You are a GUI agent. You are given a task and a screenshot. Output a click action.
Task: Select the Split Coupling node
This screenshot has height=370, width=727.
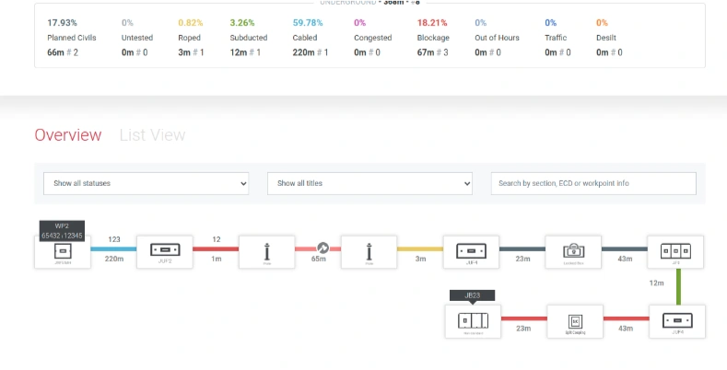(575, 322)
